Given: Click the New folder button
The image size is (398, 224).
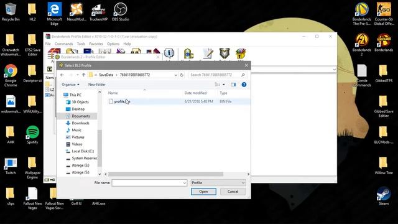Looking at the screenshot, I should click(97, 85).
